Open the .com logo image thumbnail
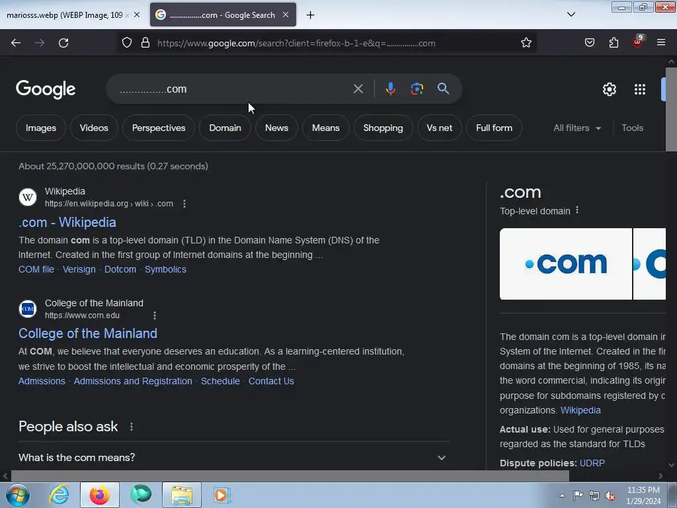 click(x=566, y=264)
